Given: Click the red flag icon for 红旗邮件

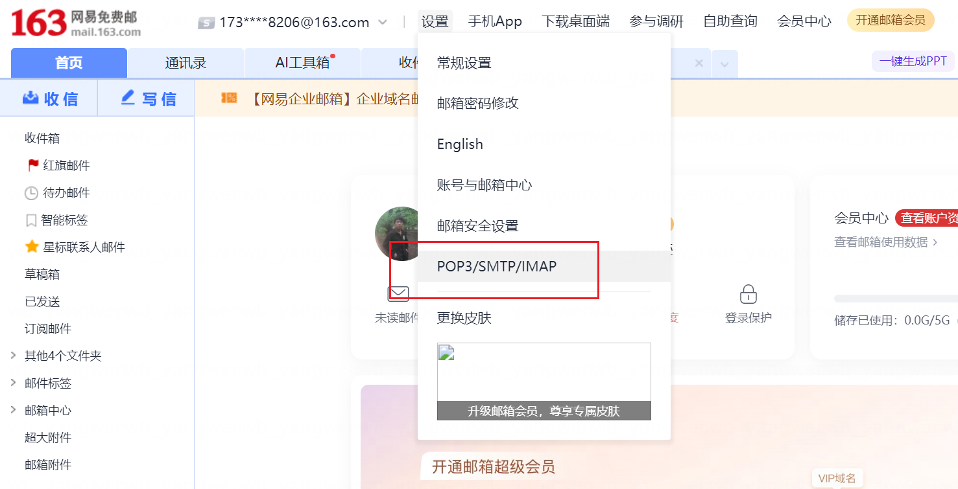Looking at the screenshot, I should coord(33,166).
